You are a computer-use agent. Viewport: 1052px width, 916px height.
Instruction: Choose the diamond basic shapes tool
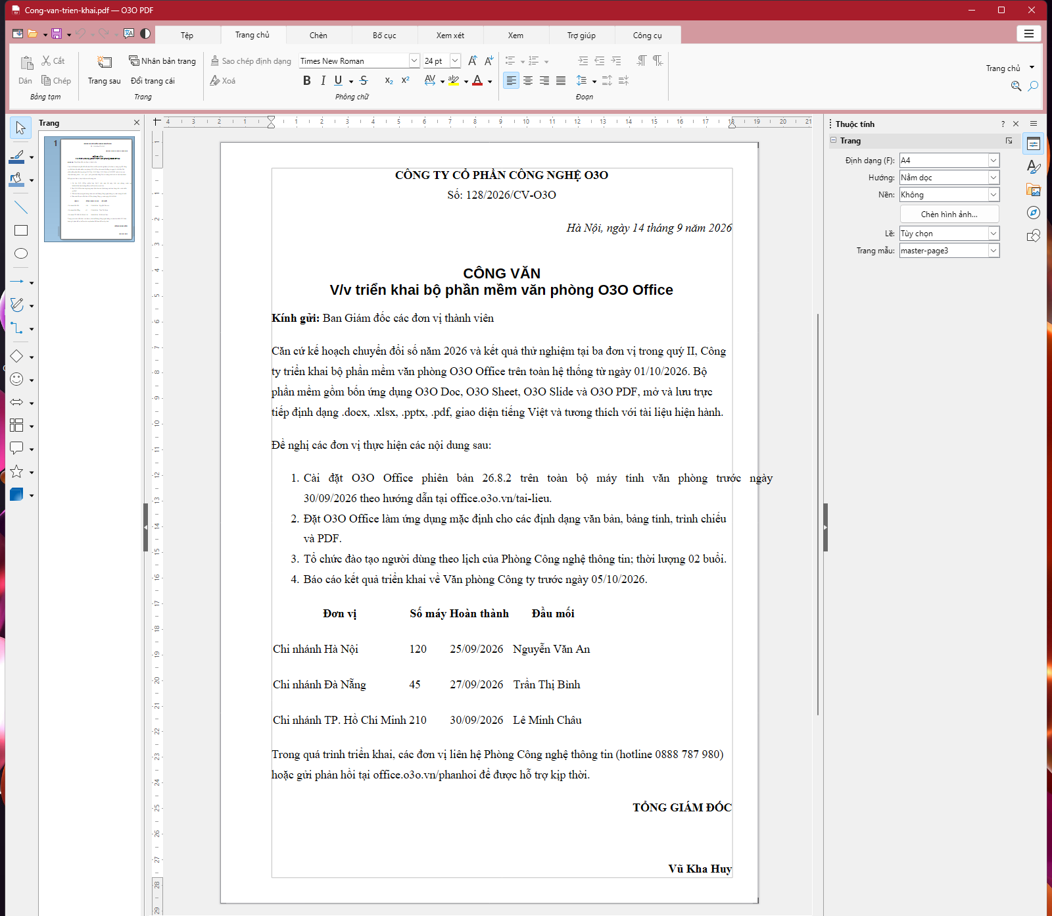point(17,356)
